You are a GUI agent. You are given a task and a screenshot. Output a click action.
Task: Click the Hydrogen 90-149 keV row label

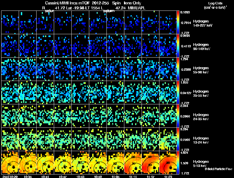coord(202,47)
